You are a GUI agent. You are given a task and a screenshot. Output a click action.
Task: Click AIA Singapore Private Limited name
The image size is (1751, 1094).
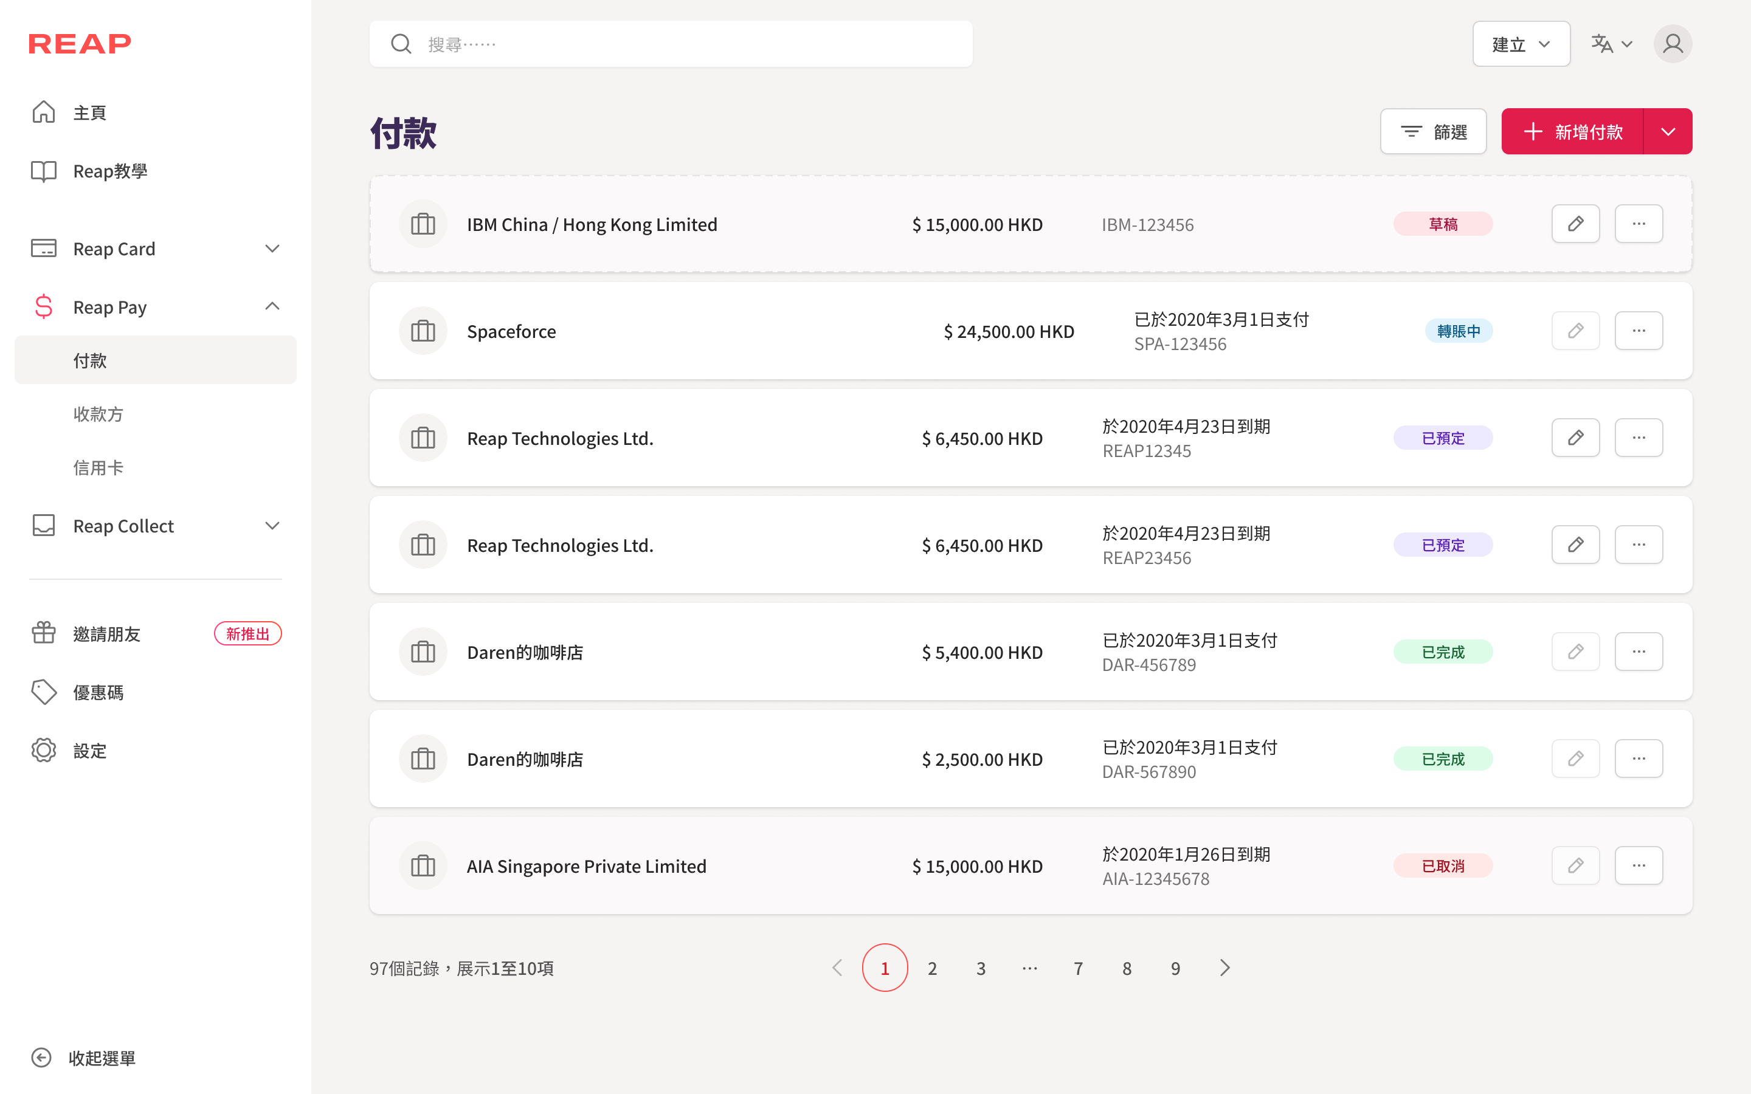tap(586, 866)
